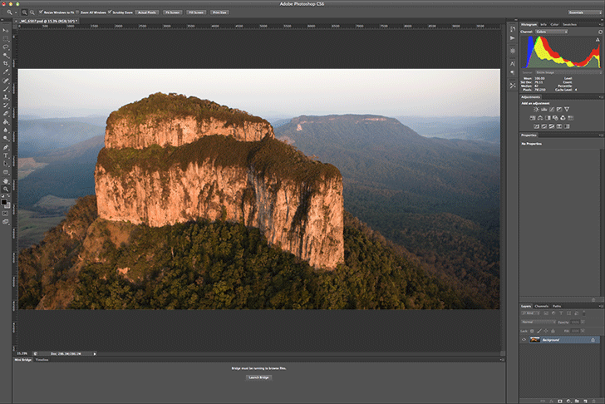This screenshot has width=605, height=404.
Task: Hide the Background layer using the eye icon
Action: [x=524, y=340]
